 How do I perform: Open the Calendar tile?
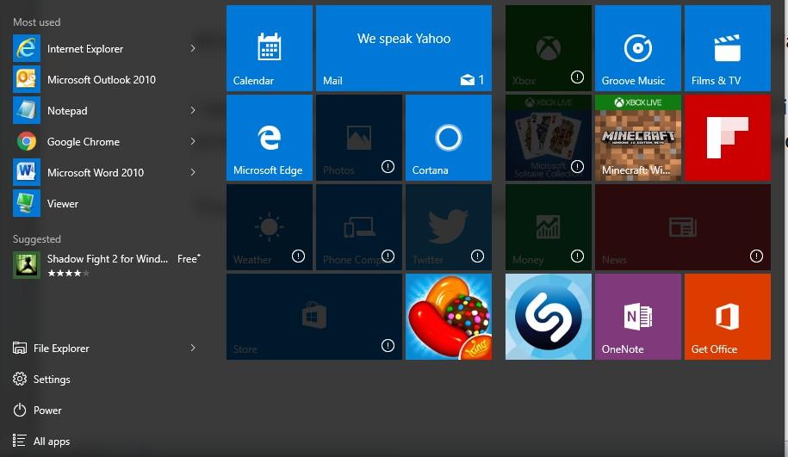click(270, 48)
